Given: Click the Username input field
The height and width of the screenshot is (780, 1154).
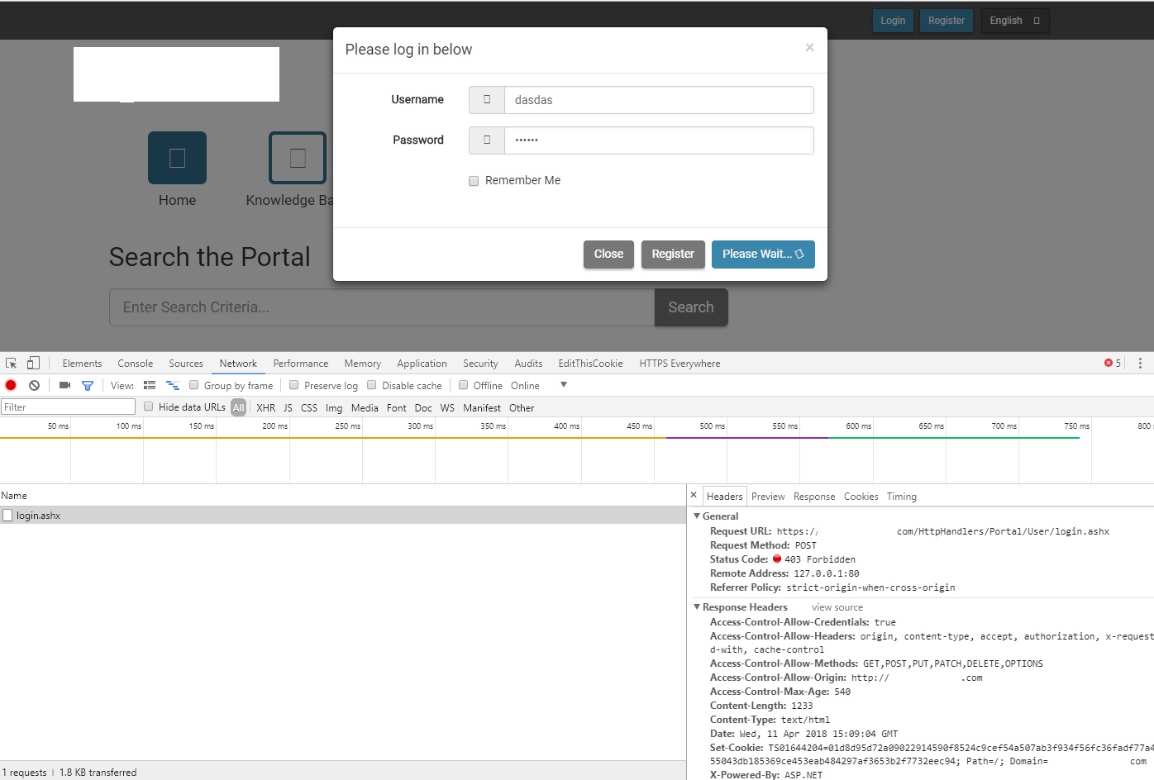Looking at the screenshot, I should click(658, 100).
